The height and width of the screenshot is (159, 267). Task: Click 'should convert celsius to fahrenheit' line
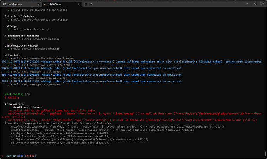pos(38,10)
